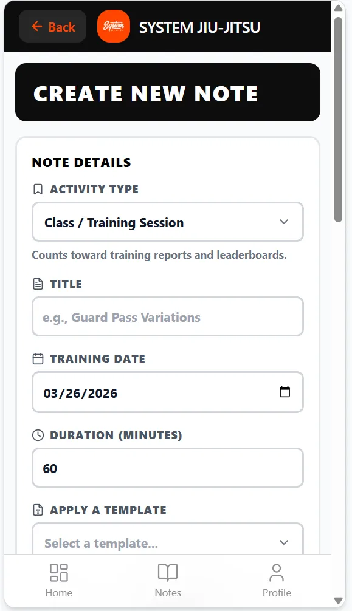Image resolution: width=352 pixels, height=611 pixels.
Task: Click the SYSTEM JIU-JITSU header title
Action: (x=199, y=27)
